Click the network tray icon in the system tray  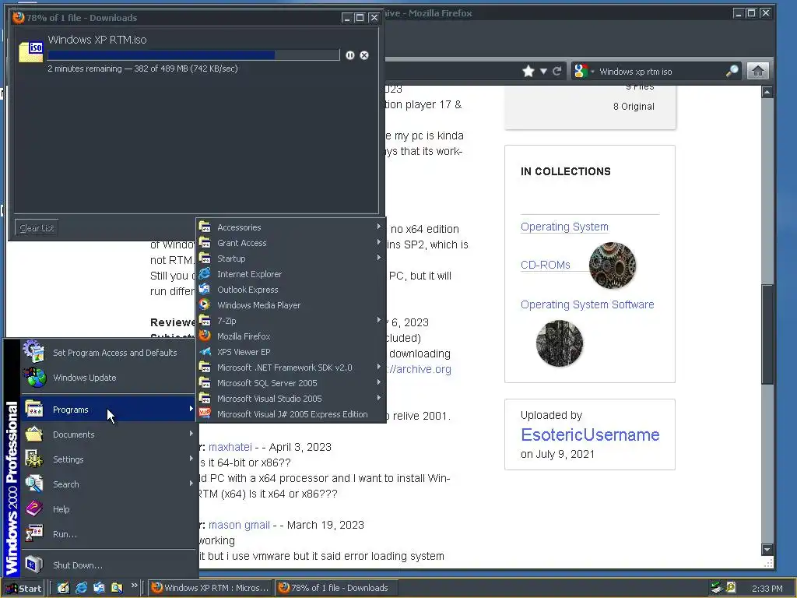click(717, 588)
